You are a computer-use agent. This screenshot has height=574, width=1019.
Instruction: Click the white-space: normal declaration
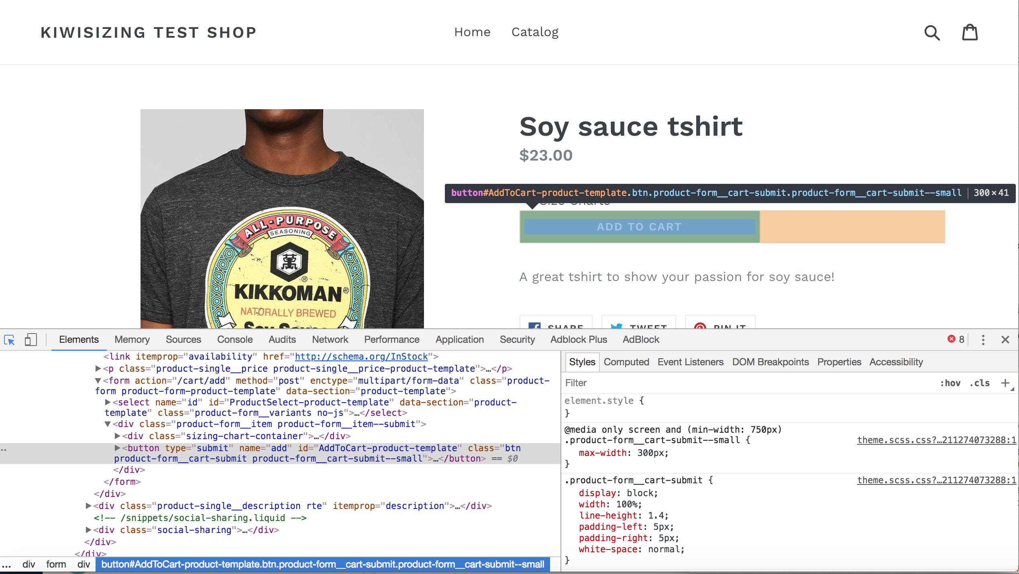632,549
